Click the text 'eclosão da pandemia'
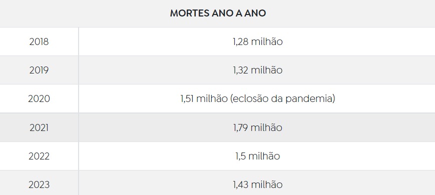The width and height of the screenshot is (435, 195). click(283, 98)
